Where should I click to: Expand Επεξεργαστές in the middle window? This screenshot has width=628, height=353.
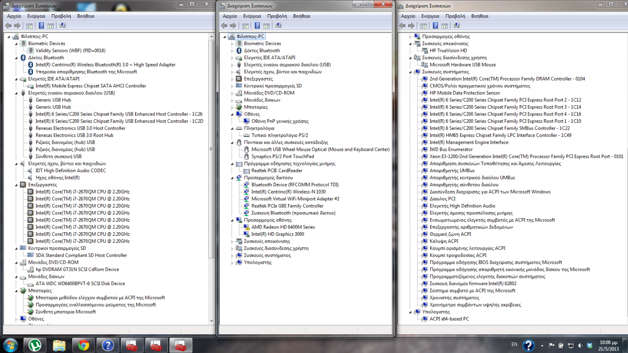pos(232,79)
